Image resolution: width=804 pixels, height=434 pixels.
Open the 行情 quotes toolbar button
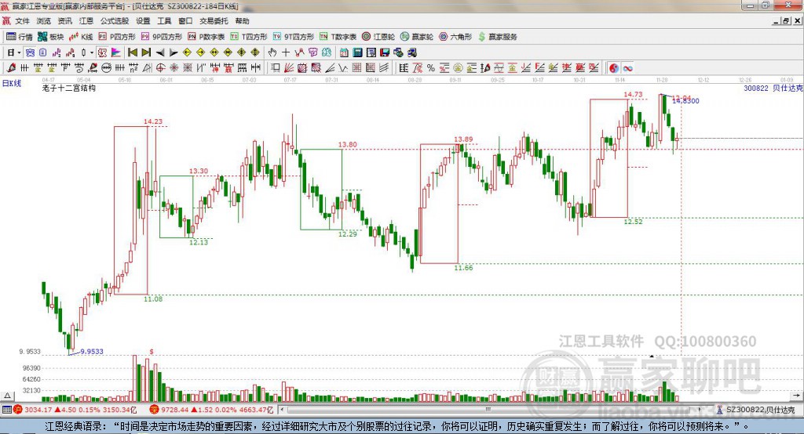19,36
